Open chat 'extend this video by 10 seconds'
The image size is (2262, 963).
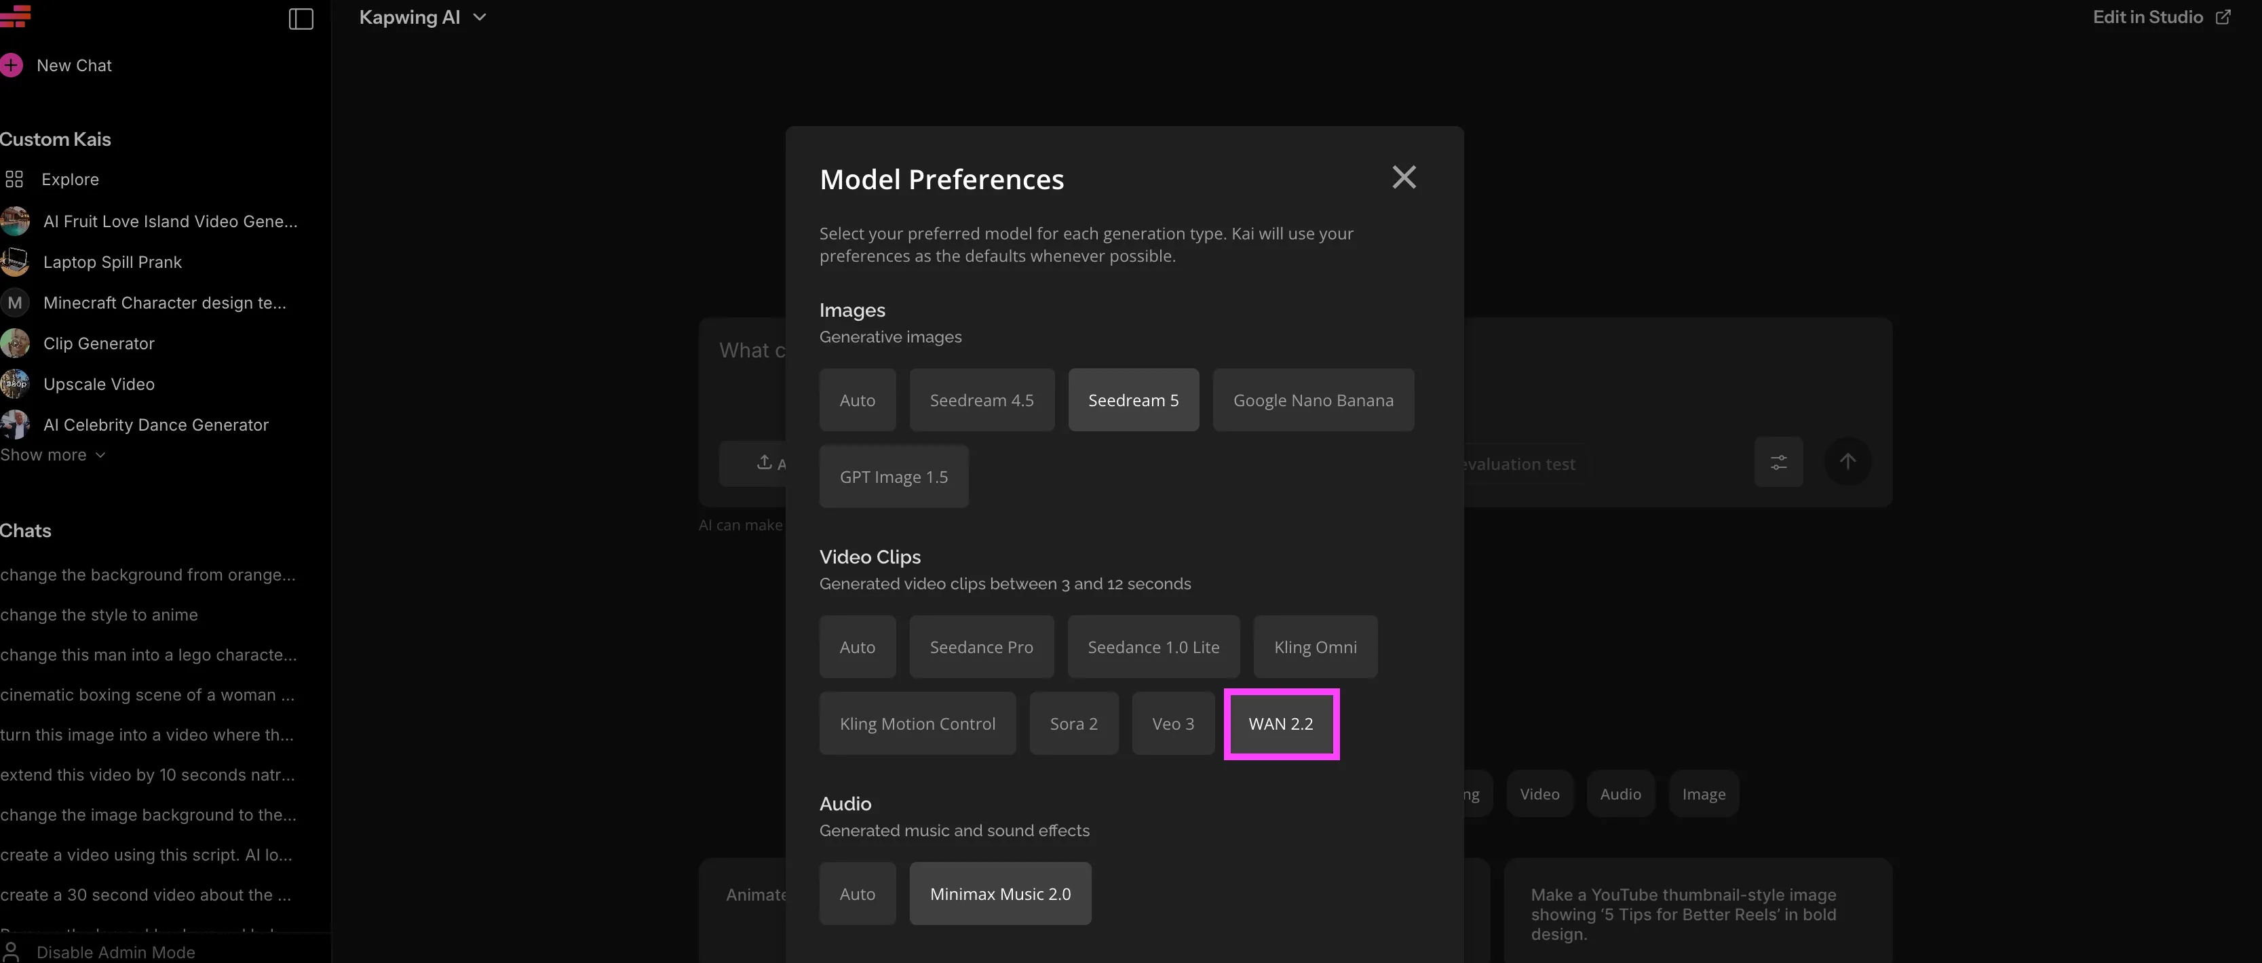[147, 775]
